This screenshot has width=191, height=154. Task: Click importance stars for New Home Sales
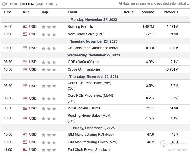tap(49, 34)
